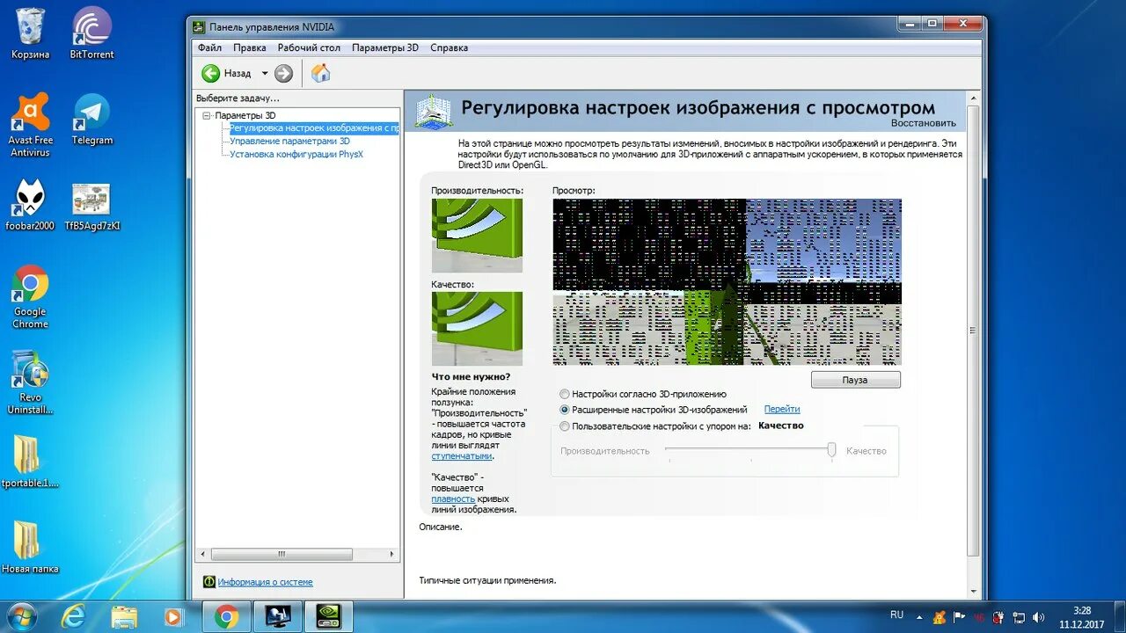This screenshot has width=1126, height=633.
Task: Select Пользовательские настройки с упором radio
Action: (565, 426)
